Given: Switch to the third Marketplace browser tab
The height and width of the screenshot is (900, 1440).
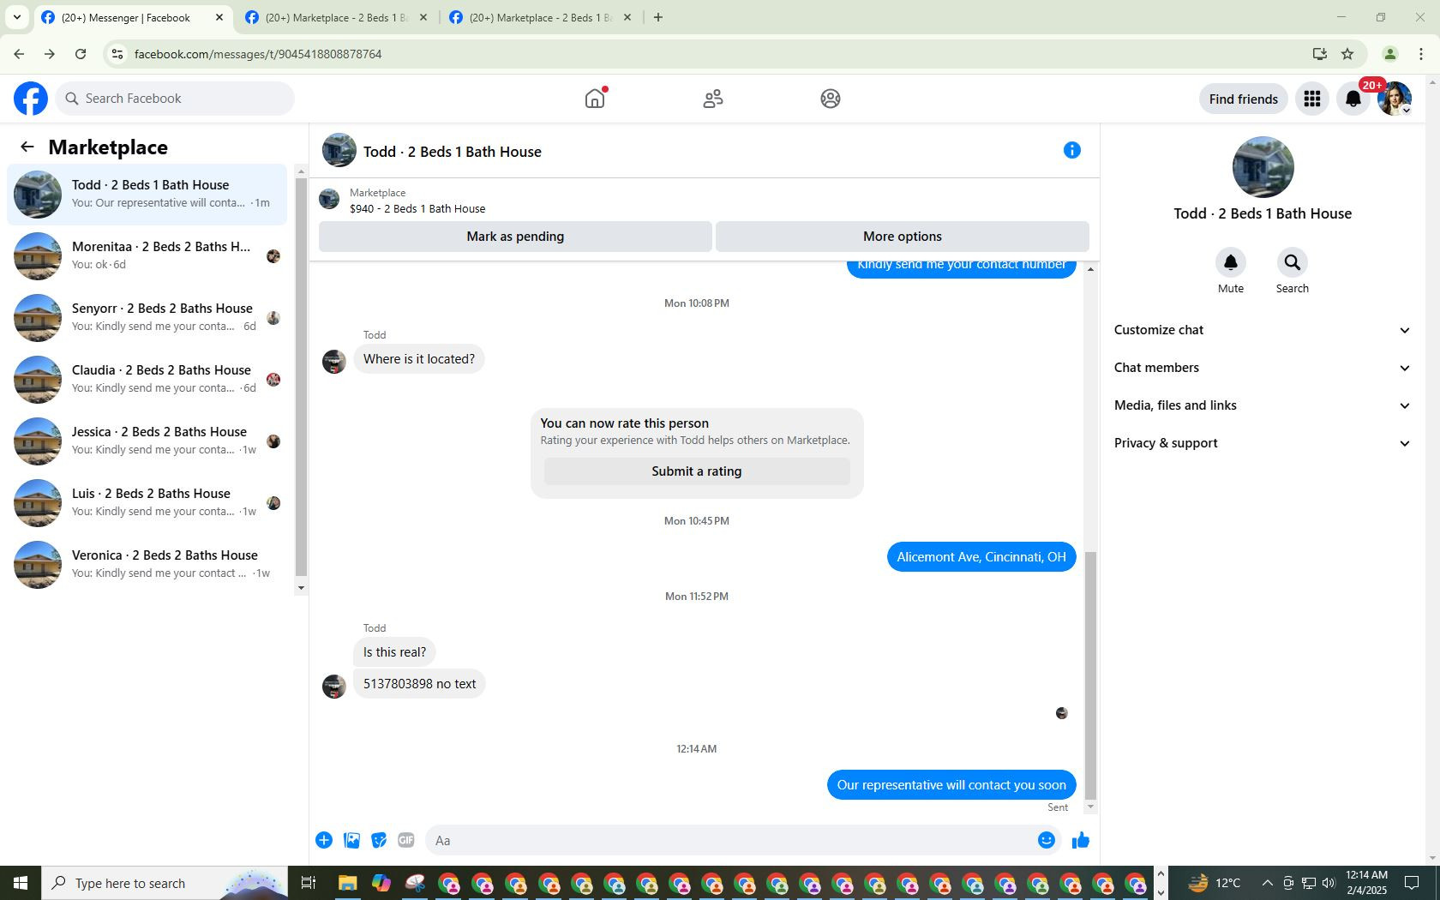Looking at the screenshot, I should 540,17.
